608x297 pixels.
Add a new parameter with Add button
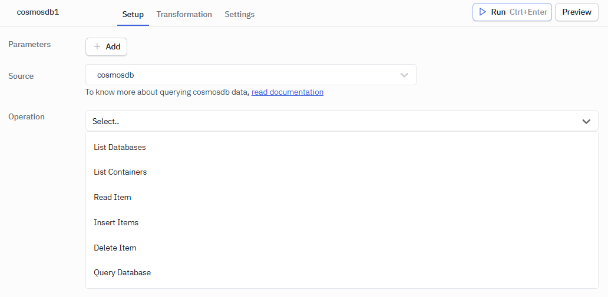tap(107, 46)
